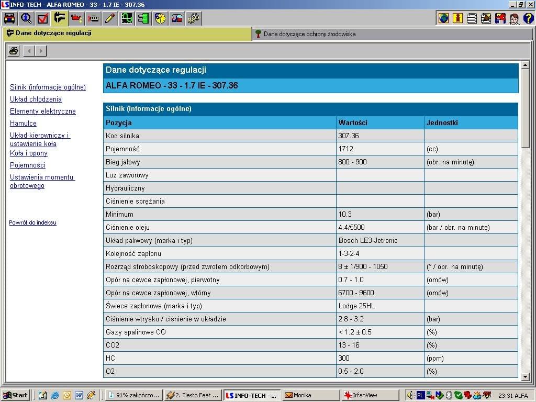The image size is (536, 402).
Task: Go back with left arrow button
Action: [29, 51]
